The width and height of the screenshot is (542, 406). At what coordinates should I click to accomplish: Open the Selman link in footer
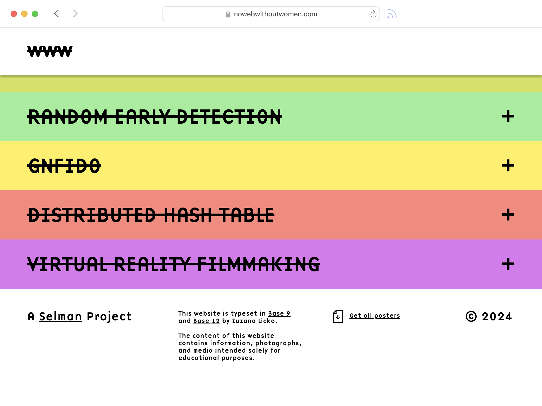(61, 316)
